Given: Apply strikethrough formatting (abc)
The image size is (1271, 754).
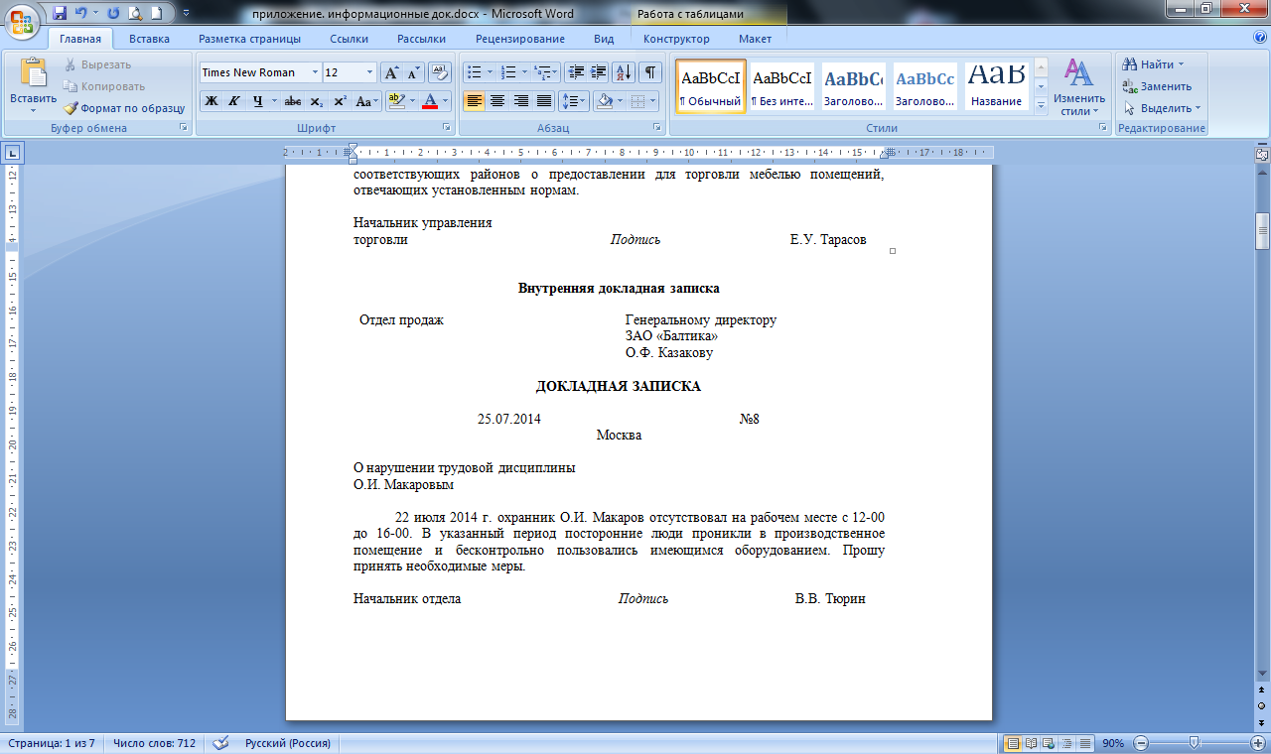Looking at the screenshot, I should [293, 101].
